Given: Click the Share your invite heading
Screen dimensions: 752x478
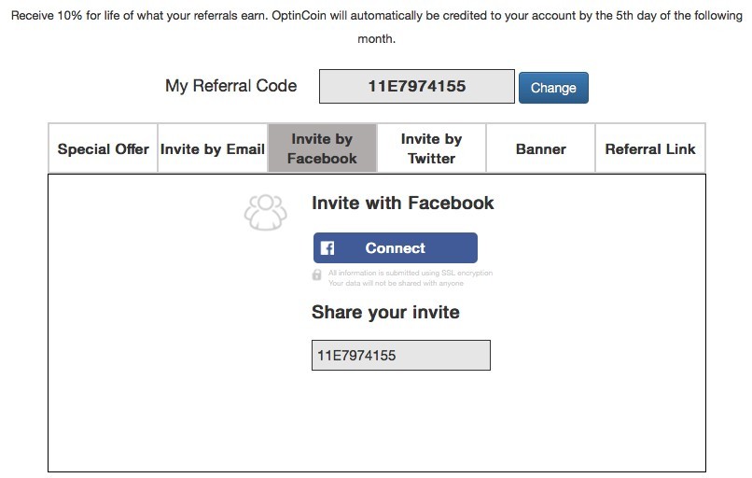Looking at the screenshot, I should click(x=385, y=313).
